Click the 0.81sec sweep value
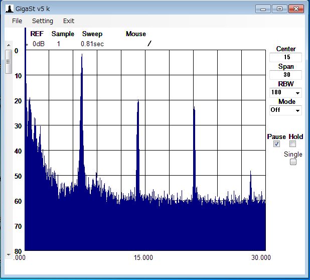 [x=92, y=44]
